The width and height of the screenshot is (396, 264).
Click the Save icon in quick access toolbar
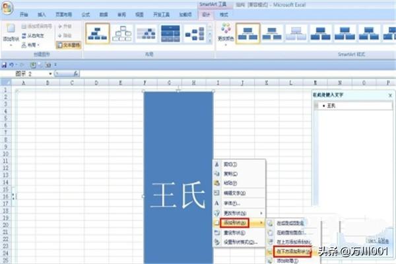4,65
